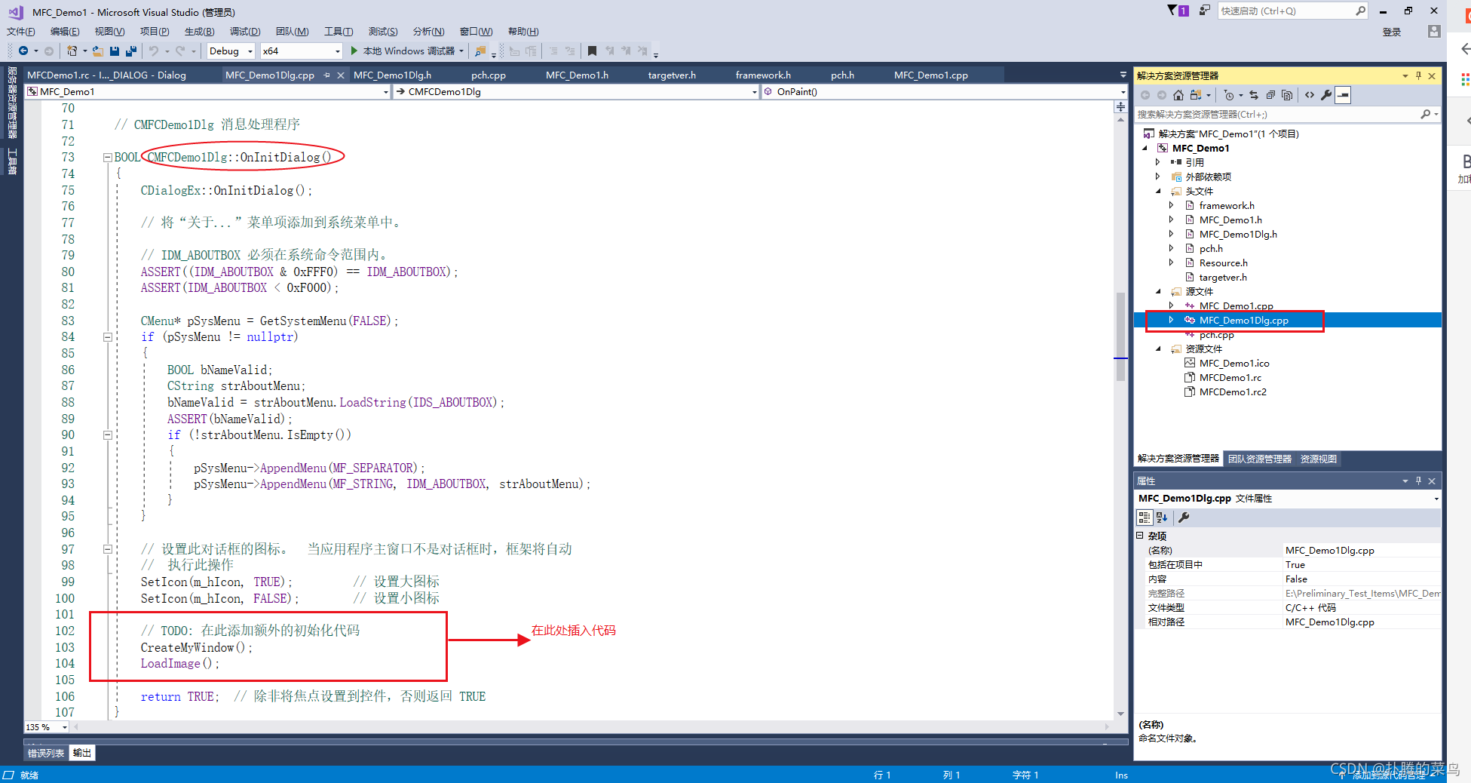This screenshot has height=783, width=1471.
Task: Collapse the 头文件 folder
Action: click(x=1159, y=191)
